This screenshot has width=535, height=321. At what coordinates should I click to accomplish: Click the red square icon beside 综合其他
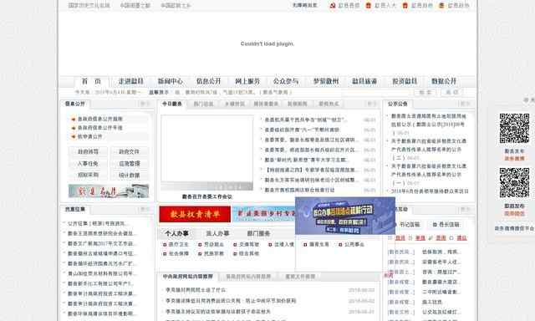pyautogui.click(x=235, y=254)
